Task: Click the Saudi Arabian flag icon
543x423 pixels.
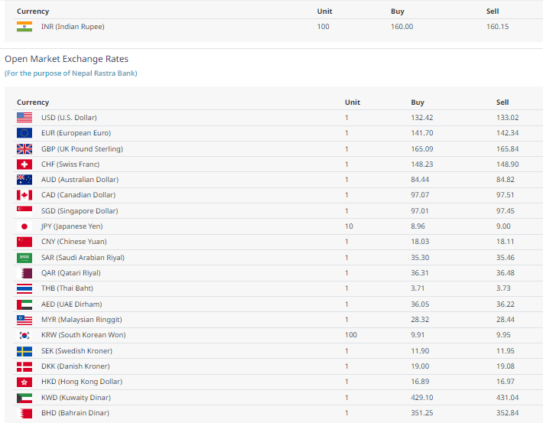Action: (24, 258)
